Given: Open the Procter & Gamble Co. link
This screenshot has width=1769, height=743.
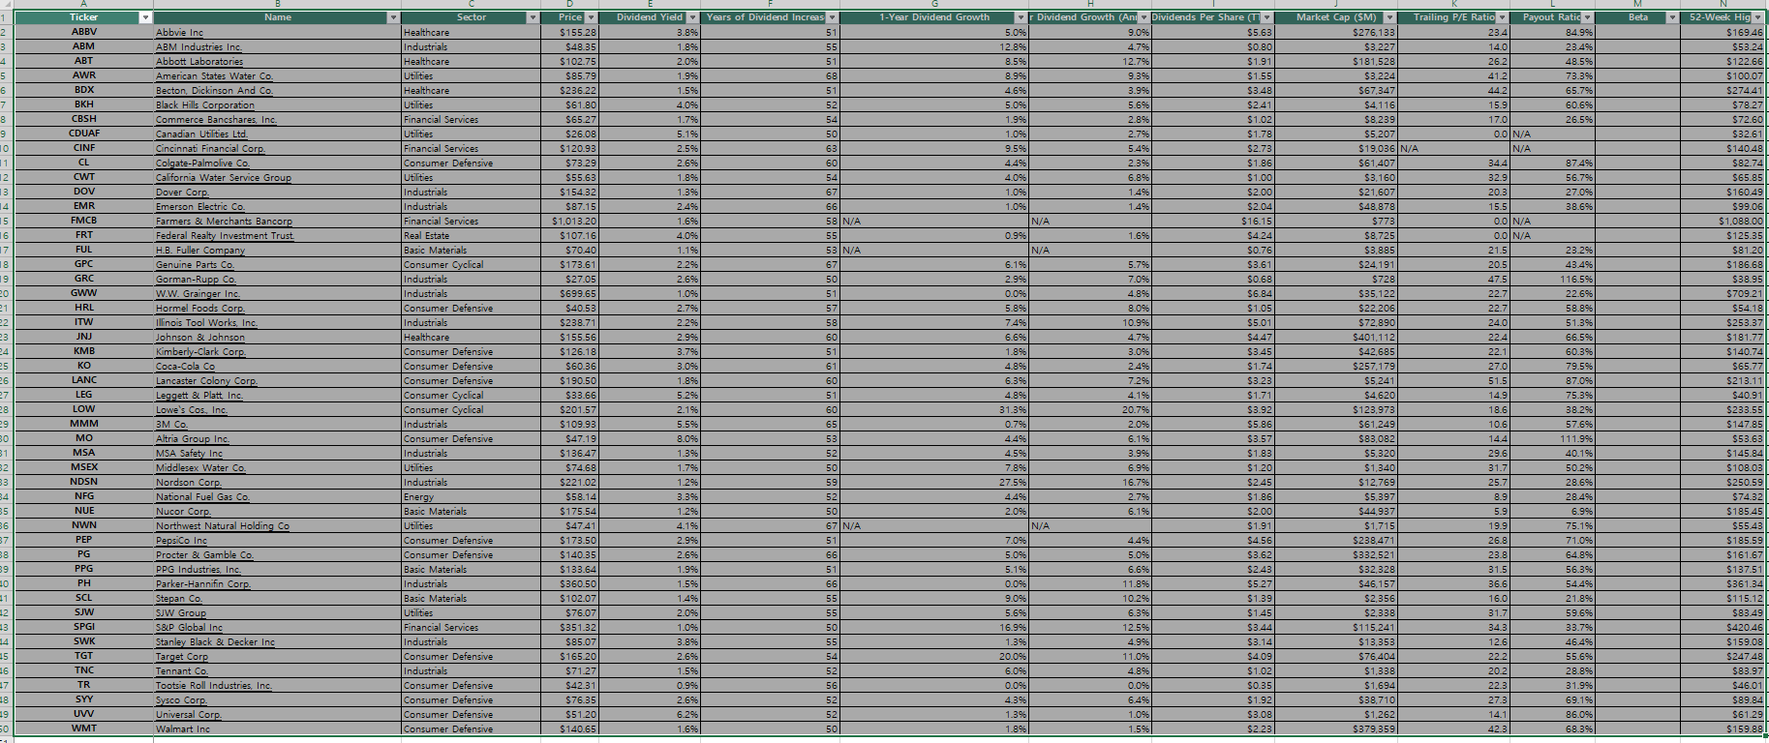Looking at the screenshot, I should 205,554.
